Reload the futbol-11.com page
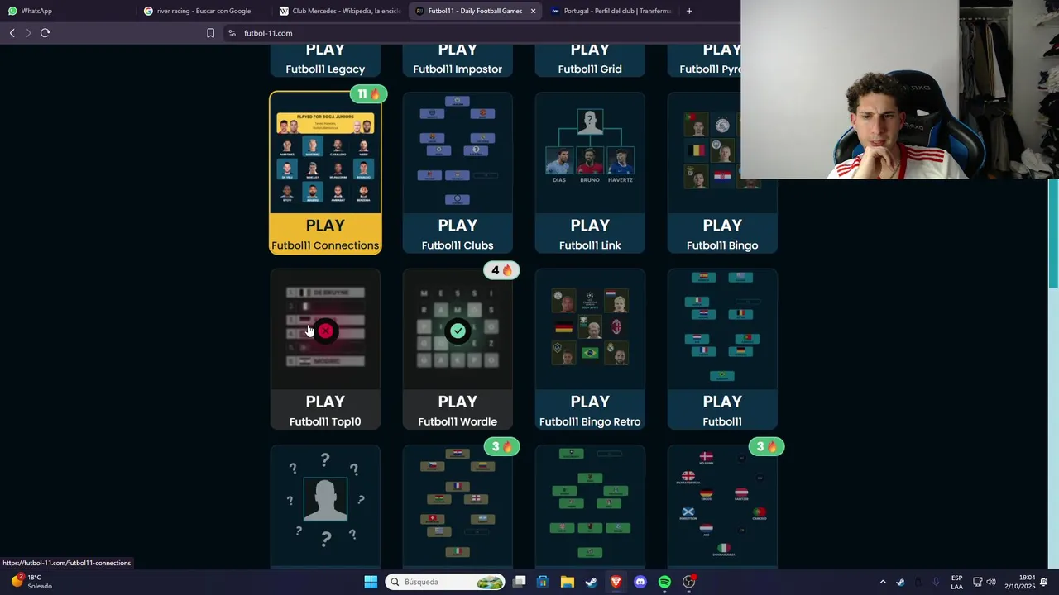1059x595 pixels. [45, 33]
